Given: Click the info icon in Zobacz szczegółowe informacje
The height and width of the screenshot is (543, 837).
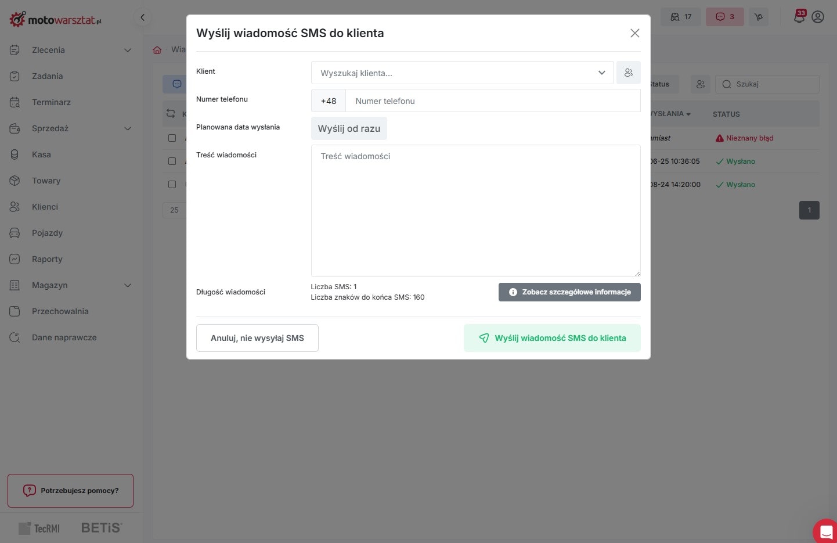Looking at the screenshot, I should (x=513, y=292).
